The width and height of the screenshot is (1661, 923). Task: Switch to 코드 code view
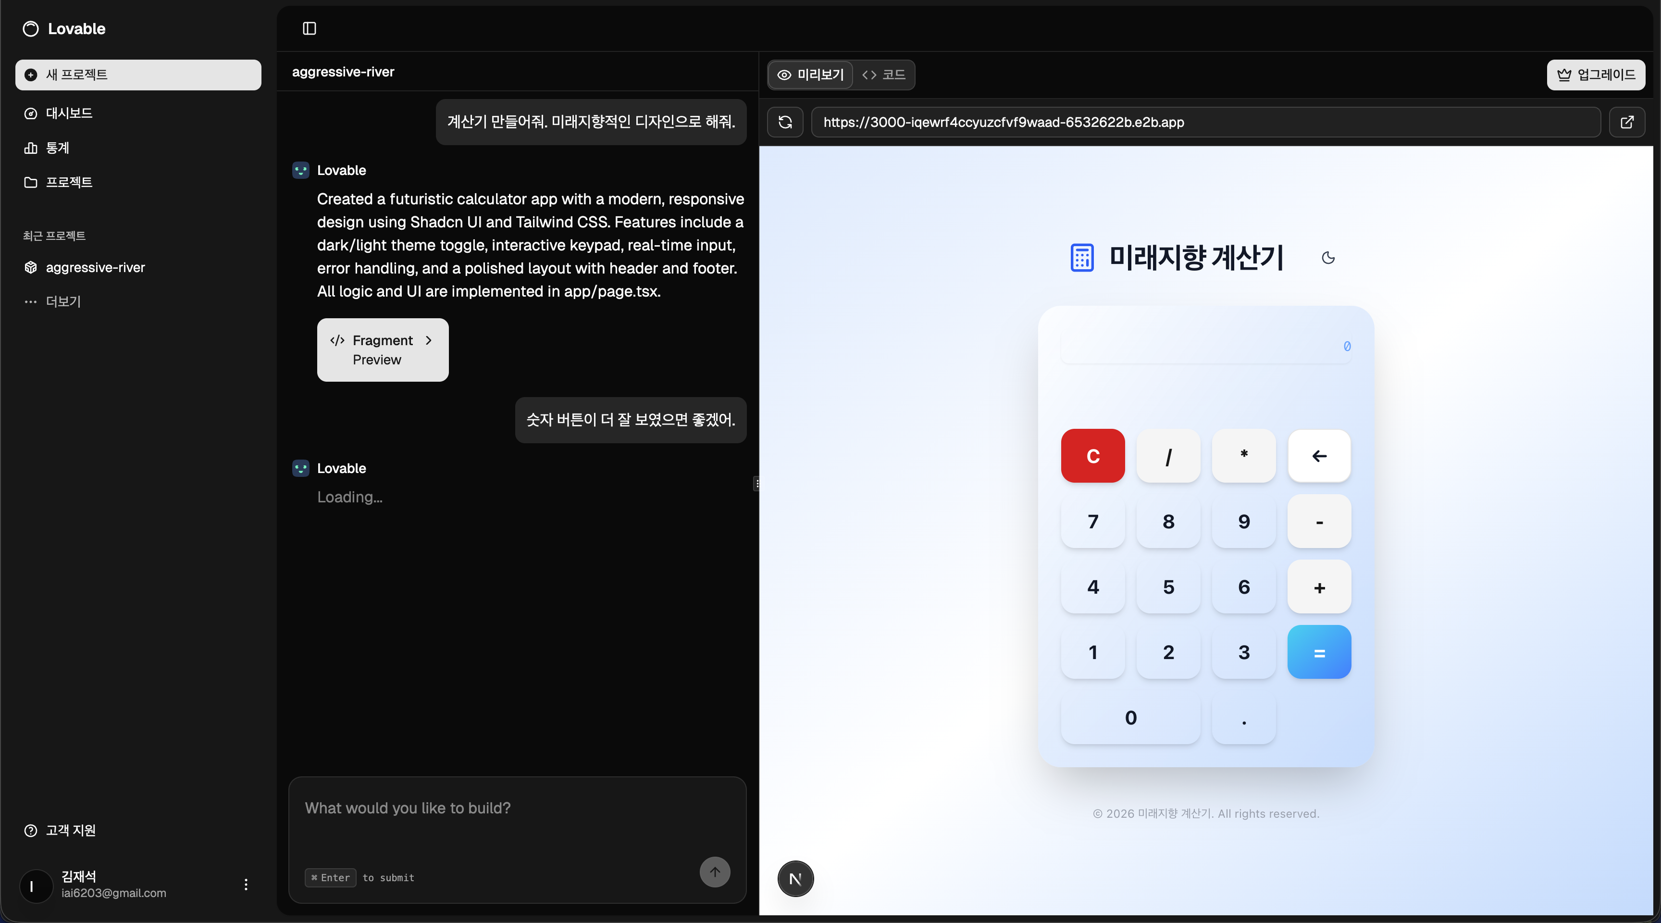pyautogui.click(x=883, y=75)
